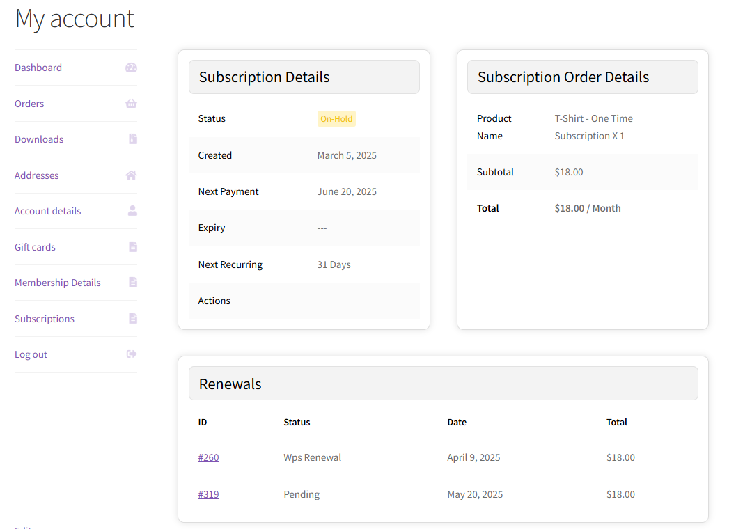Click the $18.00 / Month total
The image size is (736, 529).
click(588, 208)
